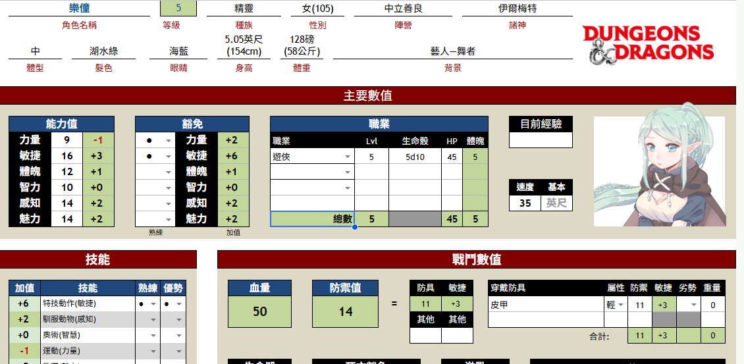Open 特技動作(敏捷) 熟練 dropdown

(153, 303)
